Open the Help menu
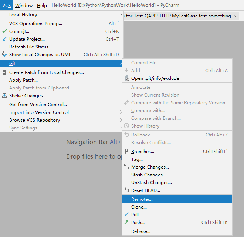Viewport: 244px width, 237px height. [42, 5]
